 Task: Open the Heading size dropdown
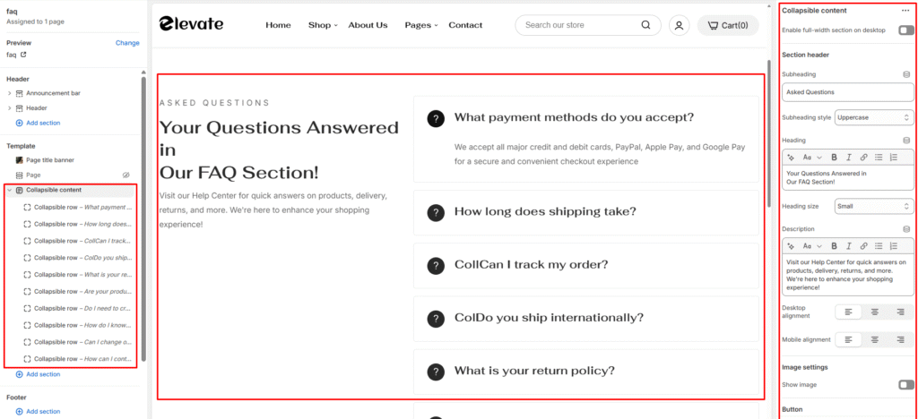click(874, 206)
